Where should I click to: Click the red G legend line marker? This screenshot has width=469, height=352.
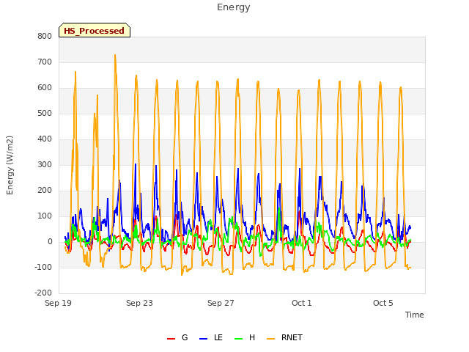coord(171,339)
